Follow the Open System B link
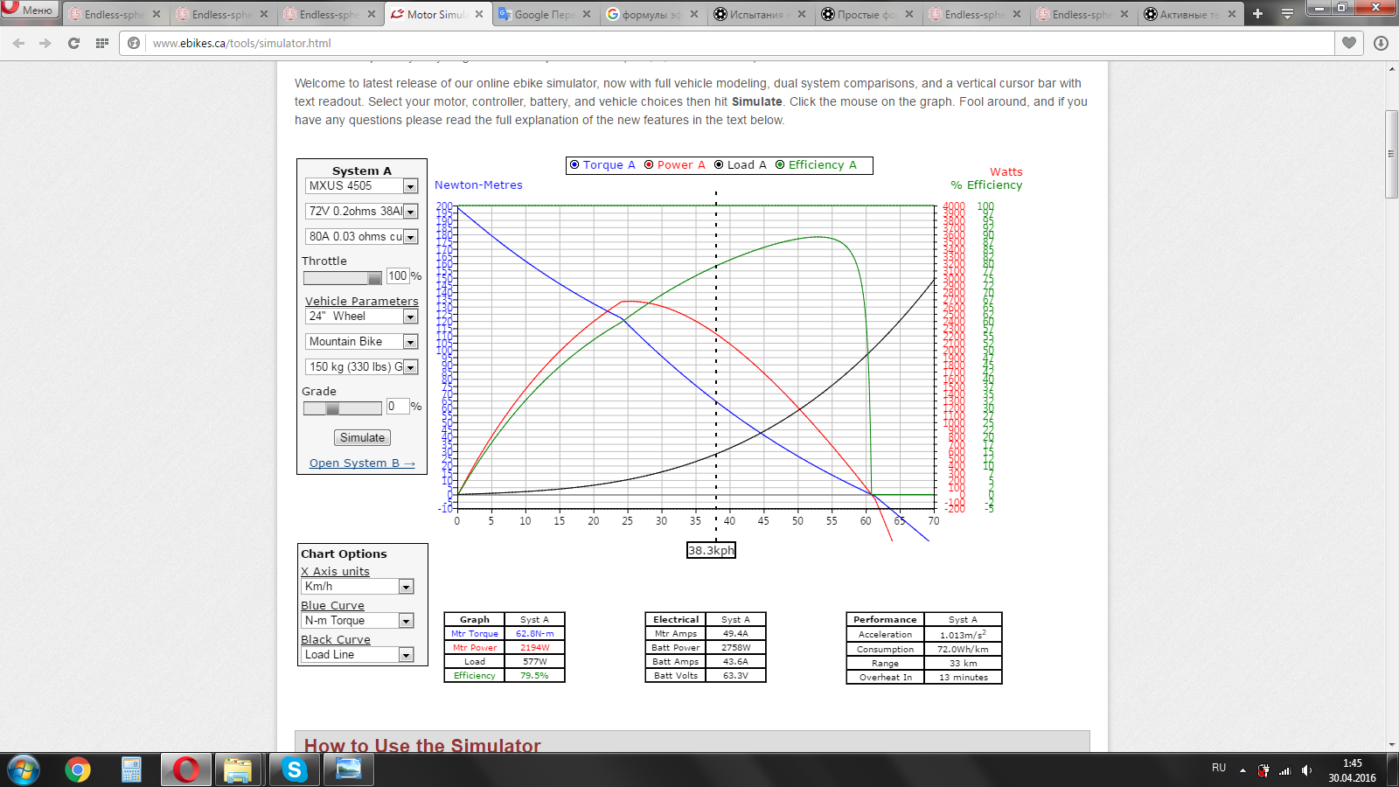Screen dimensions: 1399x787 click(362, 463)
